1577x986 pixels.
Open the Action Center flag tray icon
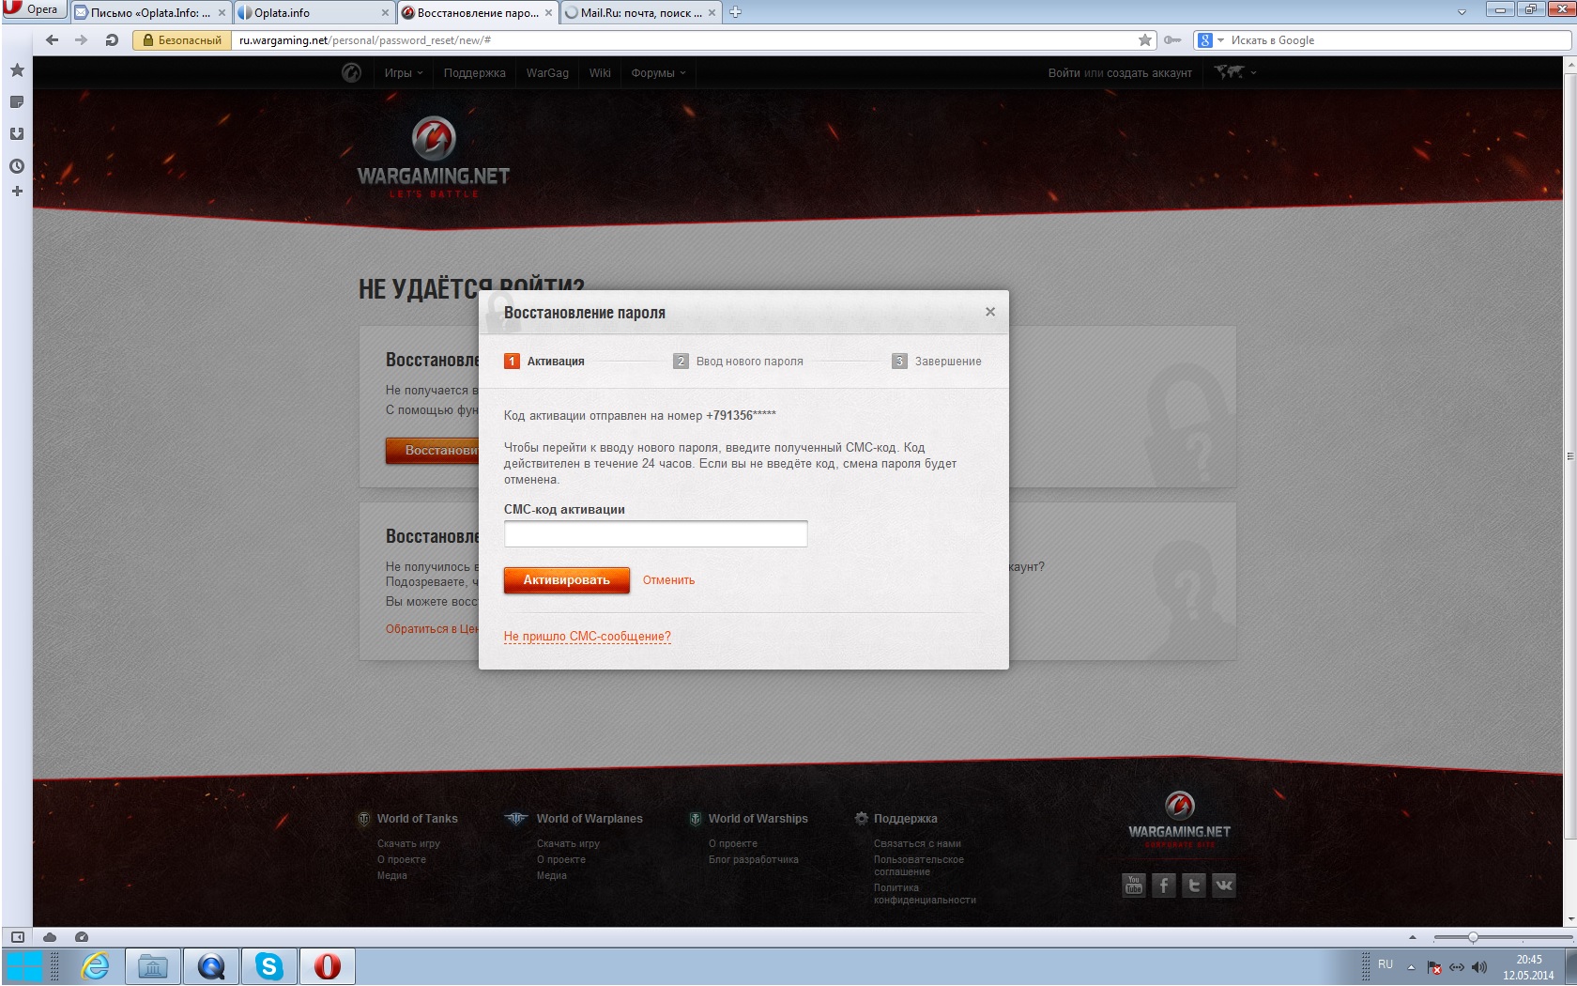(x=1434, y=967)
